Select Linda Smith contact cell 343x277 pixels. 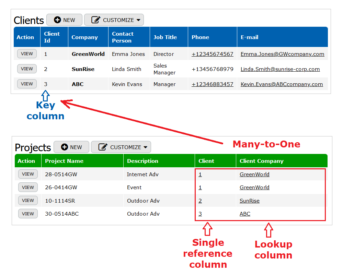[x=129, y=69]
